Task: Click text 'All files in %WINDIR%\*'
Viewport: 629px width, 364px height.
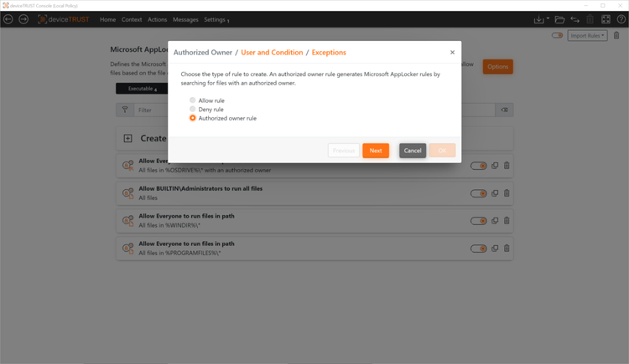Action: tap(169, 225)
